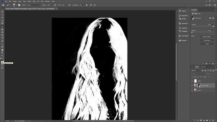
Task: Toggle airbrush-style build-up button
Action: tap(70, 5)
